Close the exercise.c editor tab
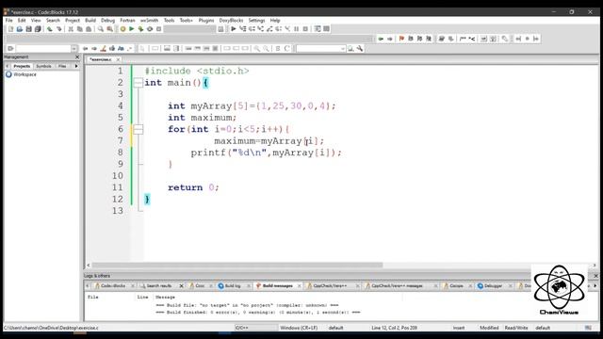The image size is (603, 339). click(x=118, y=59)
